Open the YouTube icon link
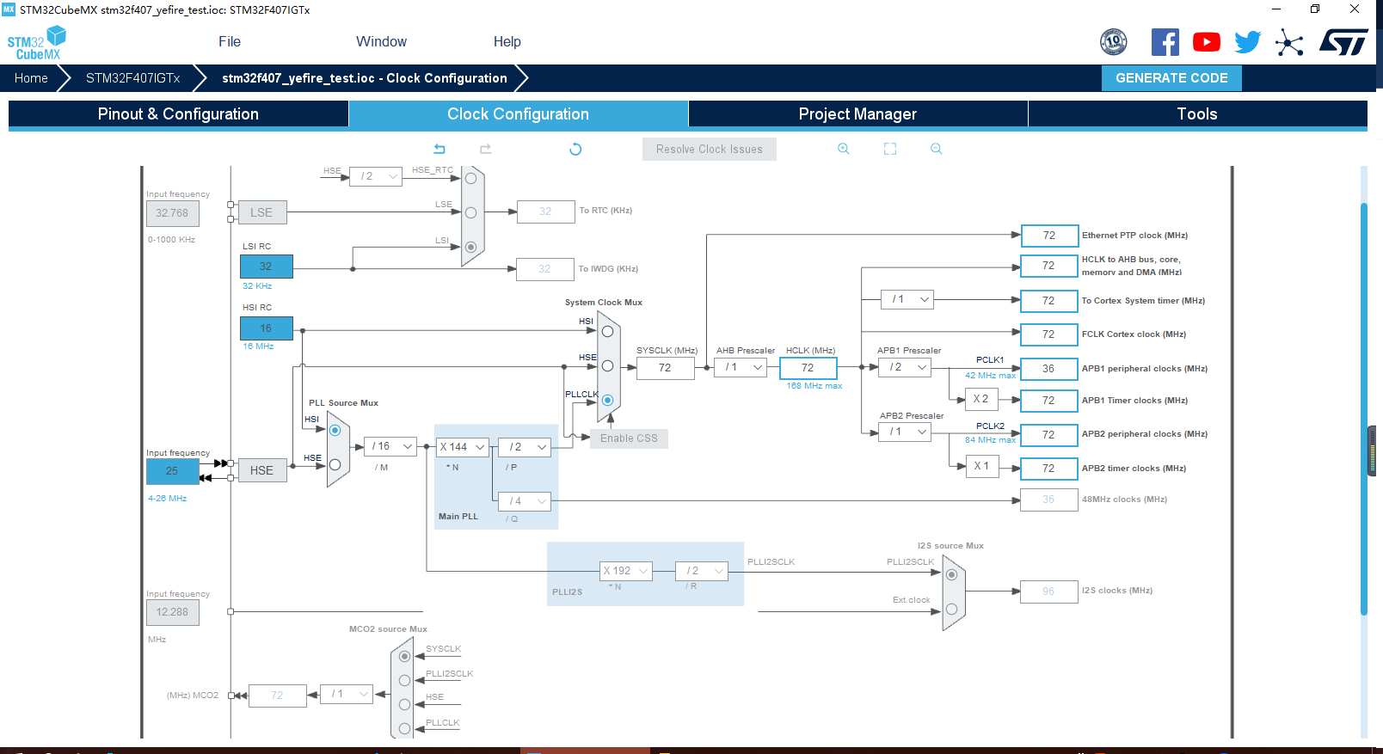The image size is (1383, 754). click(x=1207, y=42)
